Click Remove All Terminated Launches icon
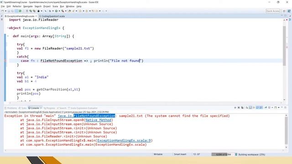 [242, 108]
